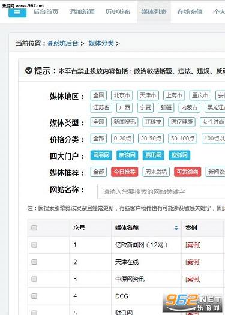Choose price range 0-20点
The image size is (225, 315).
tap(122, 139)
